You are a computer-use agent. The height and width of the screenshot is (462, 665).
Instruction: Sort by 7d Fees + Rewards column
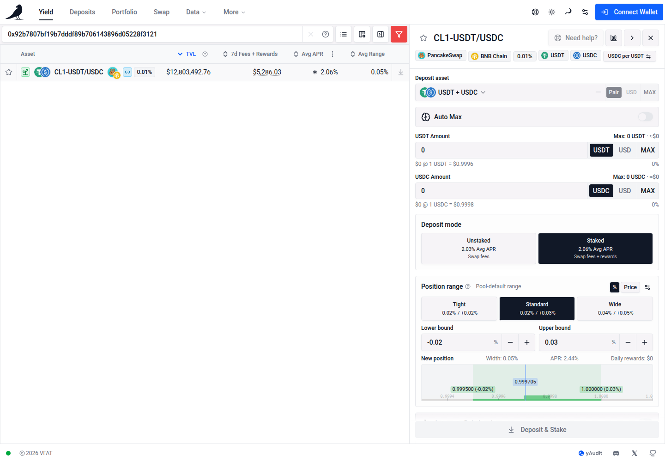[250, 54]
